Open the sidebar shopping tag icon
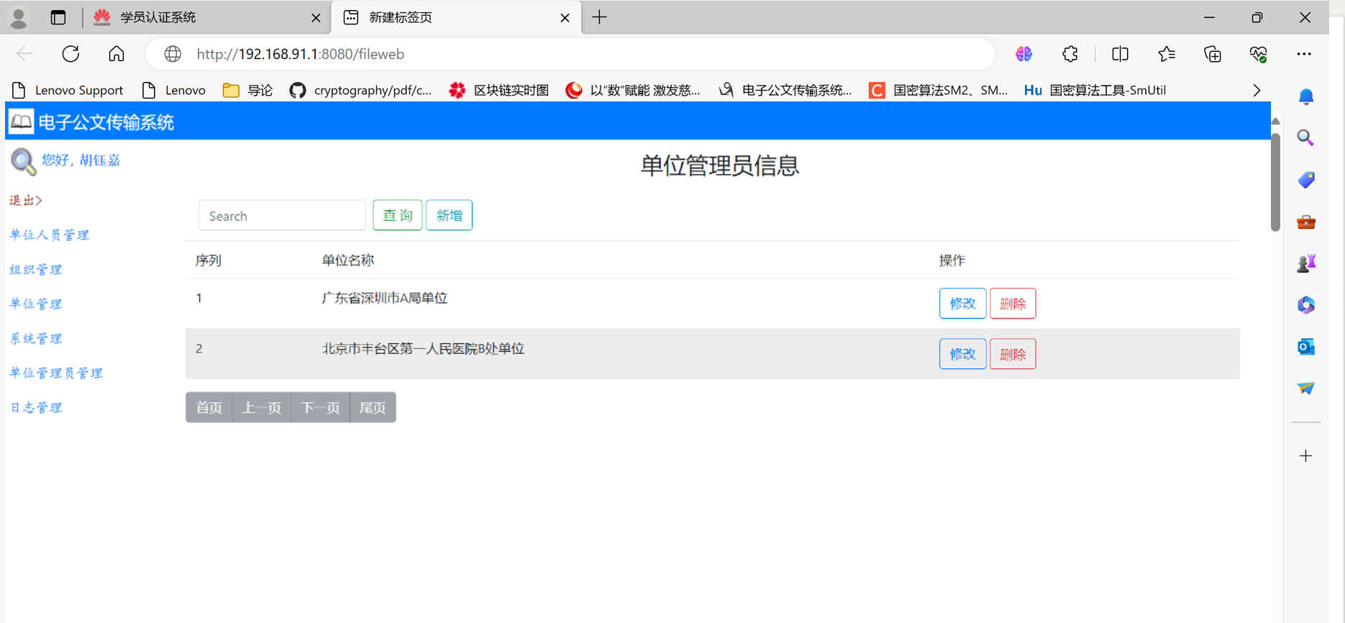1345x623 pixels. (1306, 180)
